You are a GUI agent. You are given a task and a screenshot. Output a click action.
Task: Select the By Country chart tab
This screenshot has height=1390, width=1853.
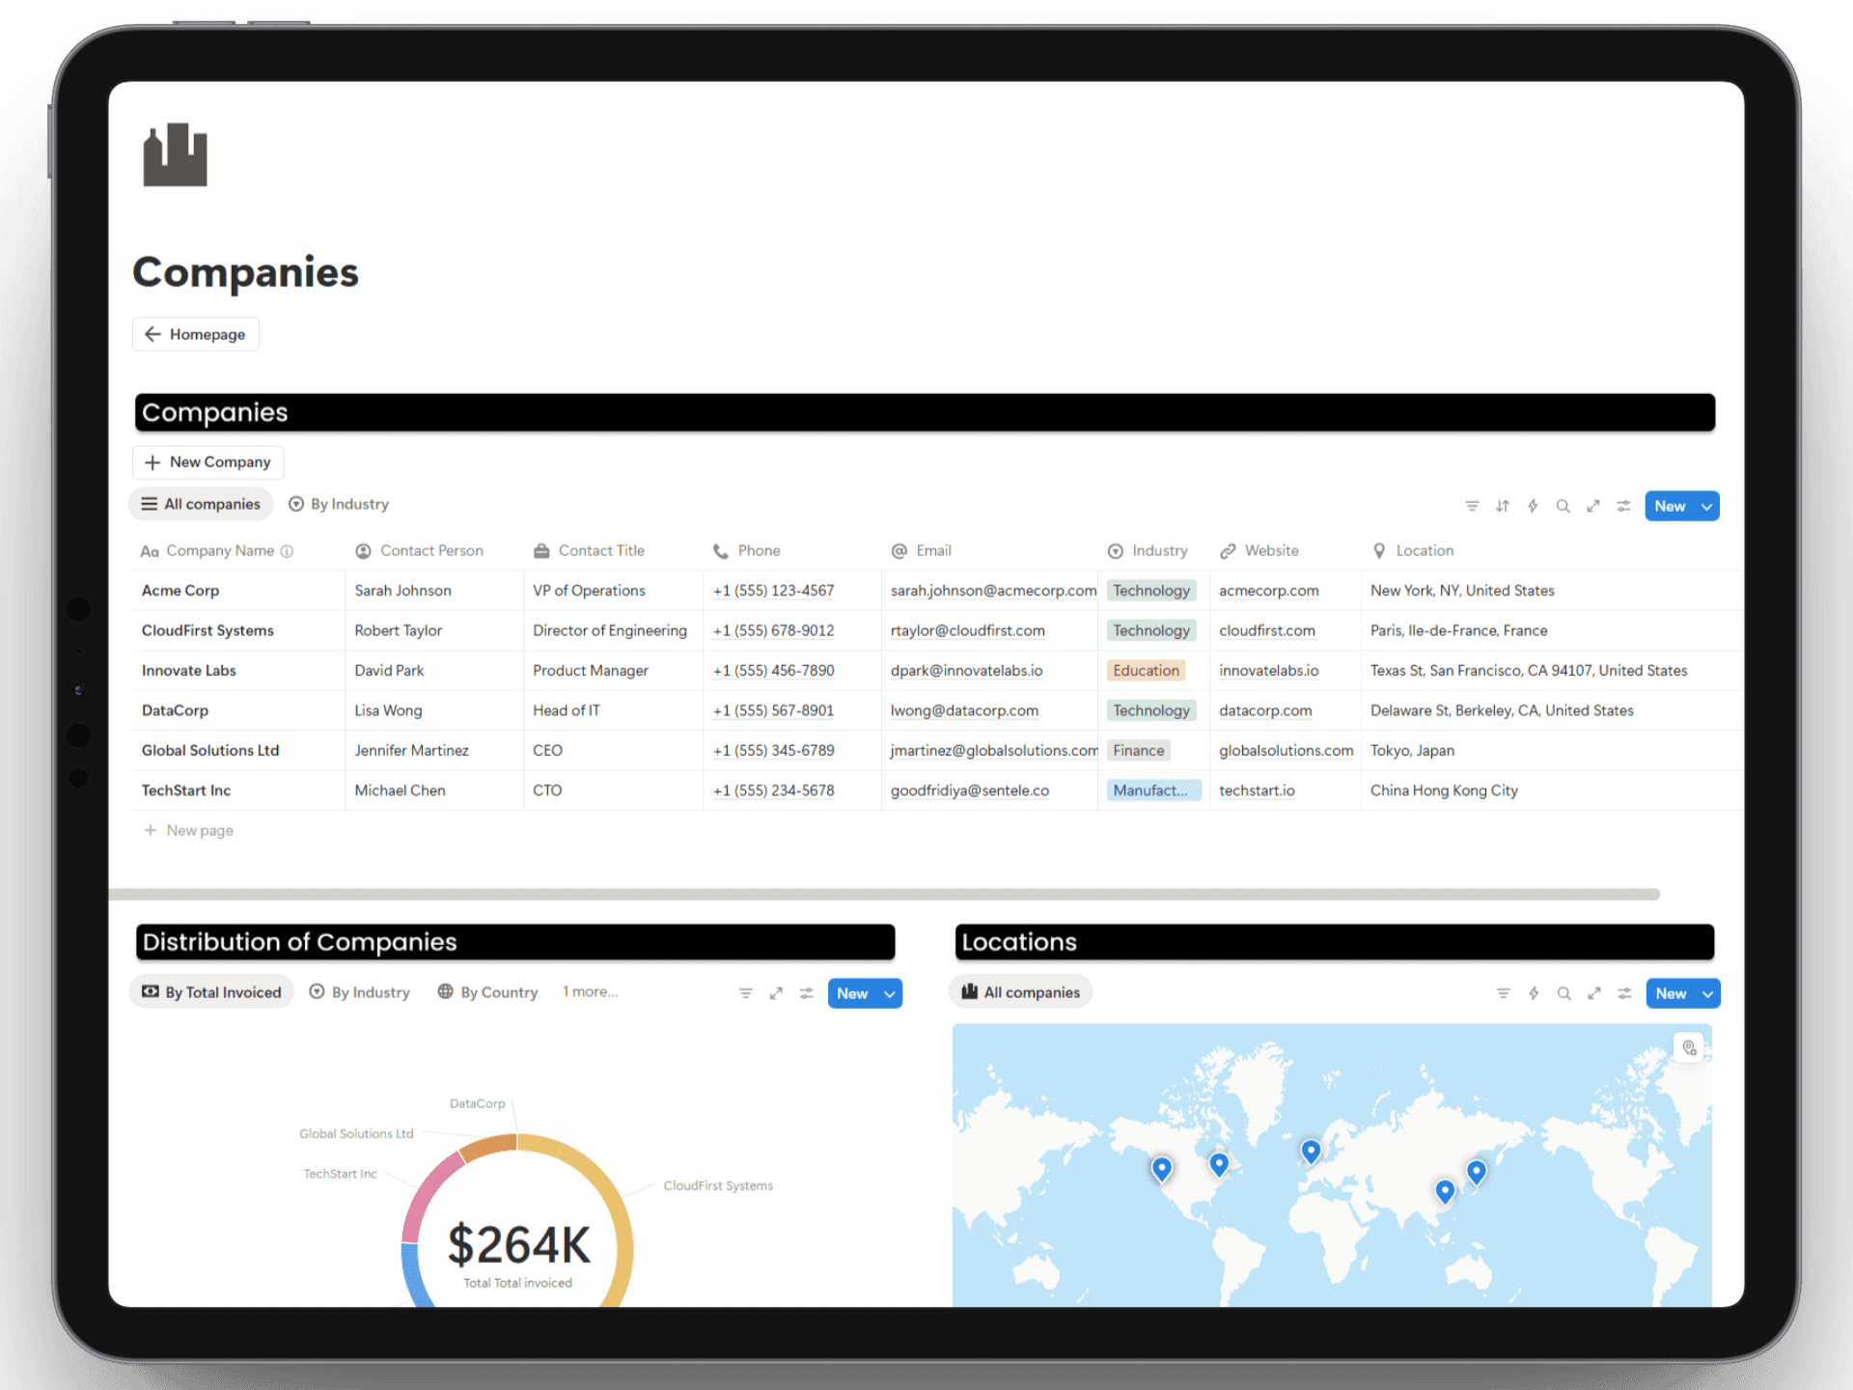tap(487, 992)
